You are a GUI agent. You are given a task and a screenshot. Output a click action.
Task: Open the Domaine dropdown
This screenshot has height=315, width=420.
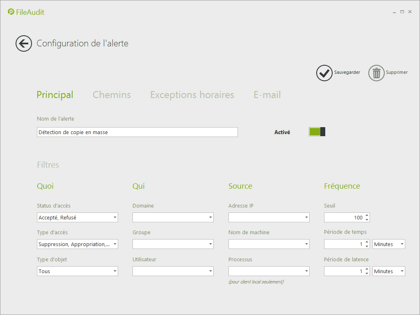click(x=210, y=217)
